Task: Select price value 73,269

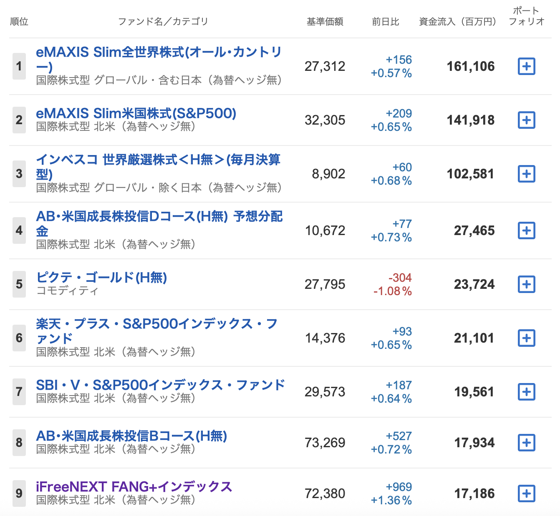Action: (325, 443)
